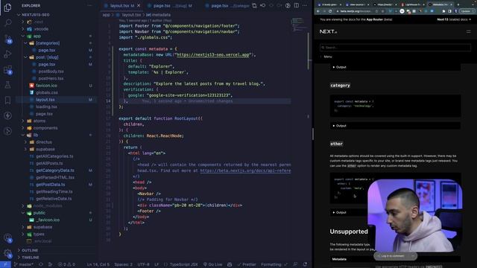Open postHero.tsx file

[51, 78]
